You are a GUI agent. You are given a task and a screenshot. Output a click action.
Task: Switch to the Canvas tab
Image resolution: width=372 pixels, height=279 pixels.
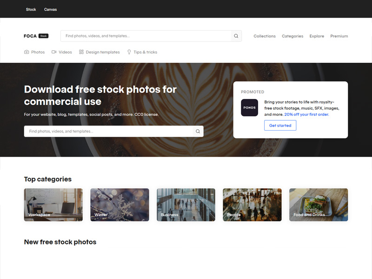pos(50,9)
